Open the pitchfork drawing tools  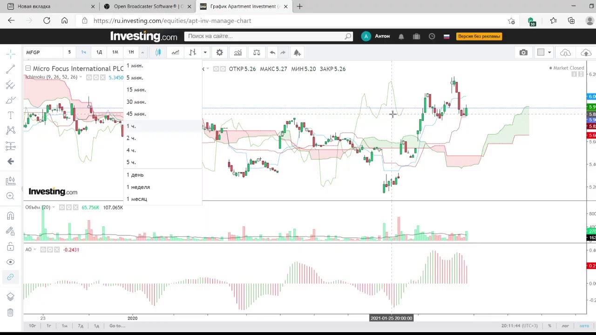11,85
